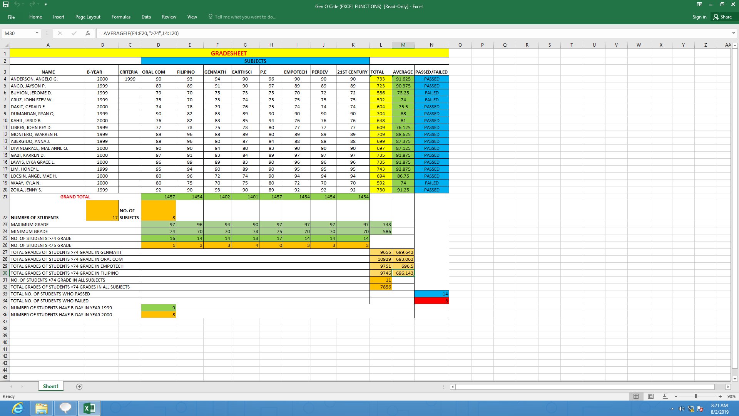Open the Page Layout ribbon tab
739x416 pixels.
(x=88, y=17)
